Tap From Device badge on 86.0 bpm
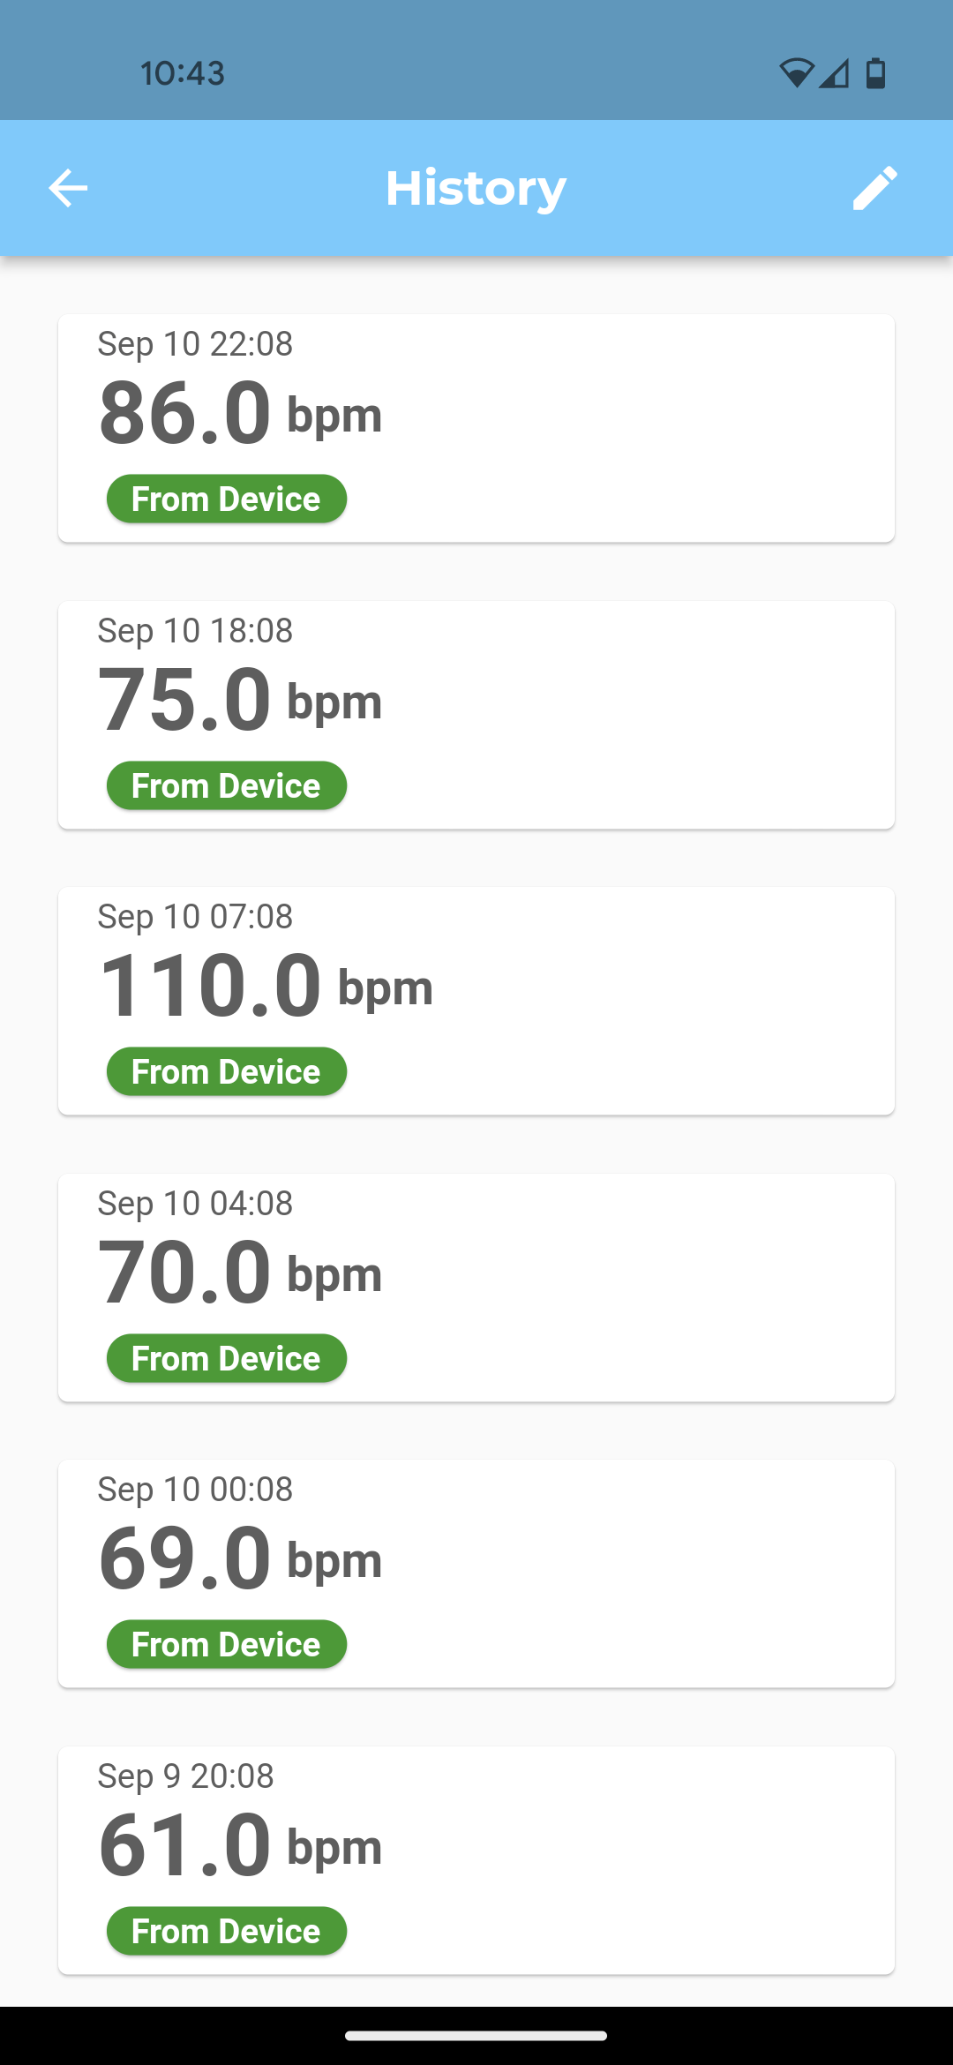The width and height of the screenshot is (953, 2065). point(227,499)
